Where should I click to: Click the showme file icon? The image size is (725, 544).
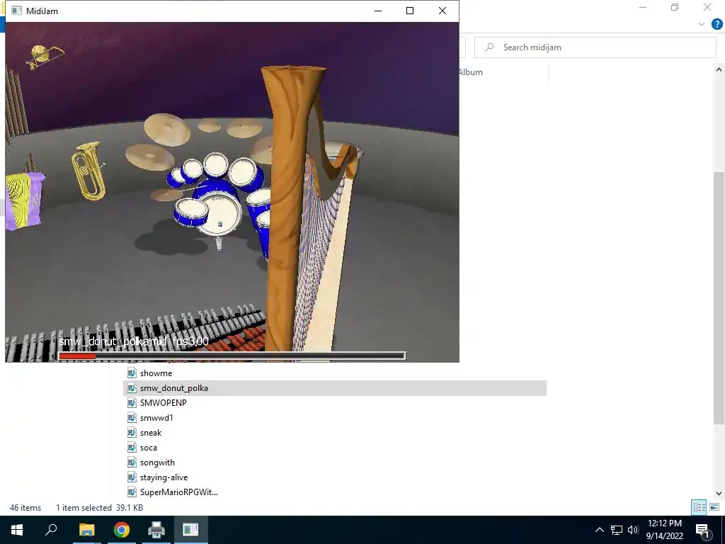[132, 373]
